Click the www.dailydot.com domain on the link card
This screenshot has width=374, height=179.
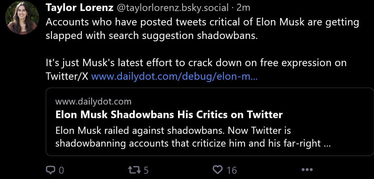click(x=93, y=101)
